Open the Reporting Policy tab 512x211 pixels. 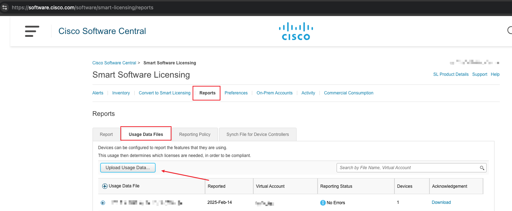tap(195, 134)
